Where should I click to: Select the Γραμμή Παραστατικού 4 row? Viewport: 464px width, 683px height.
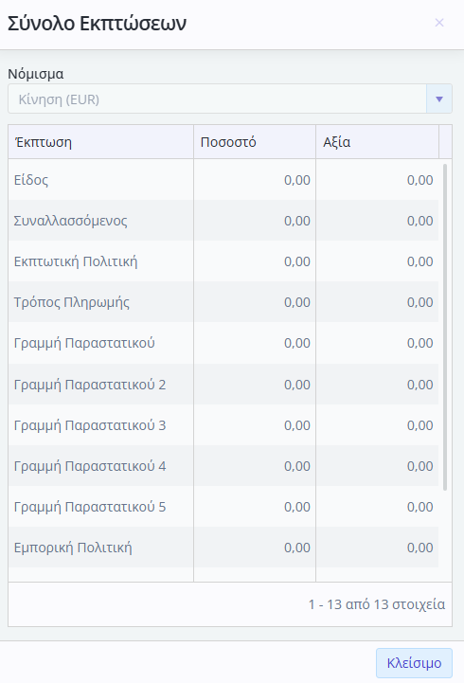coord(223,466)
